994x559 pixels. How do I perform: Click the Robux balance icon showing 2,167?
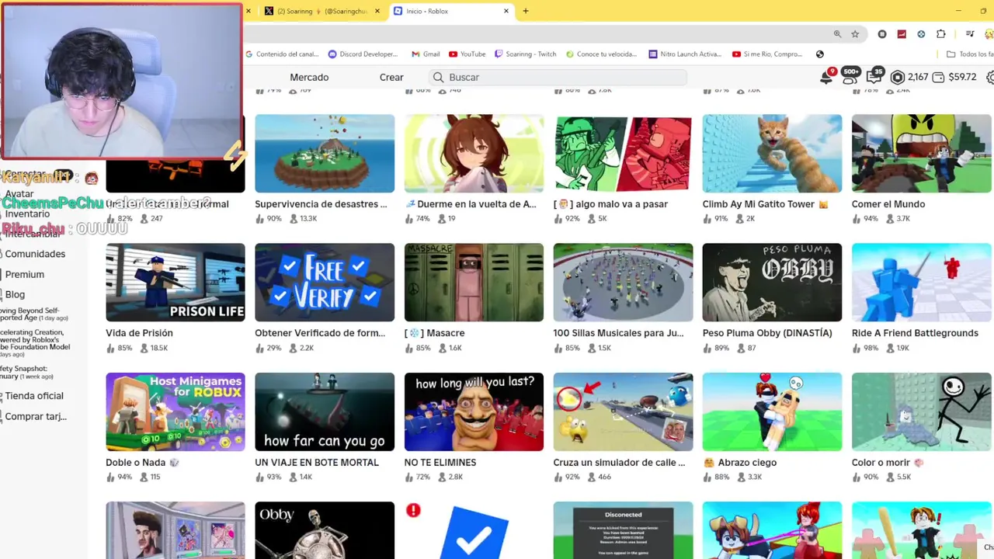(898, 77)
